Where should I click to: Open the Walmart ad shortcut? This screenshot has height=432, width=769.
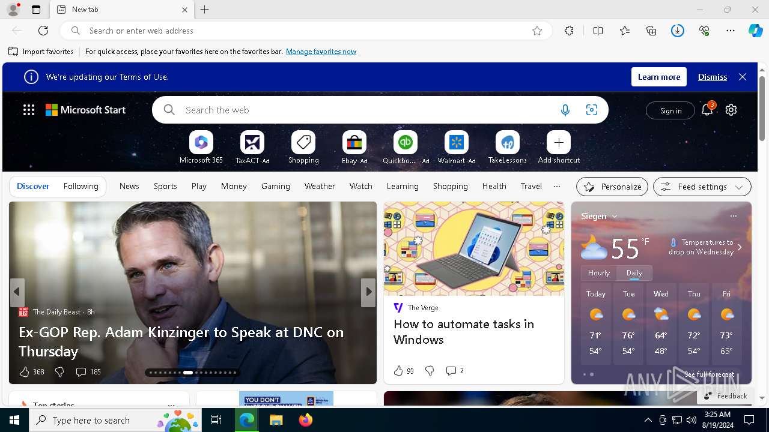(457, 148)
